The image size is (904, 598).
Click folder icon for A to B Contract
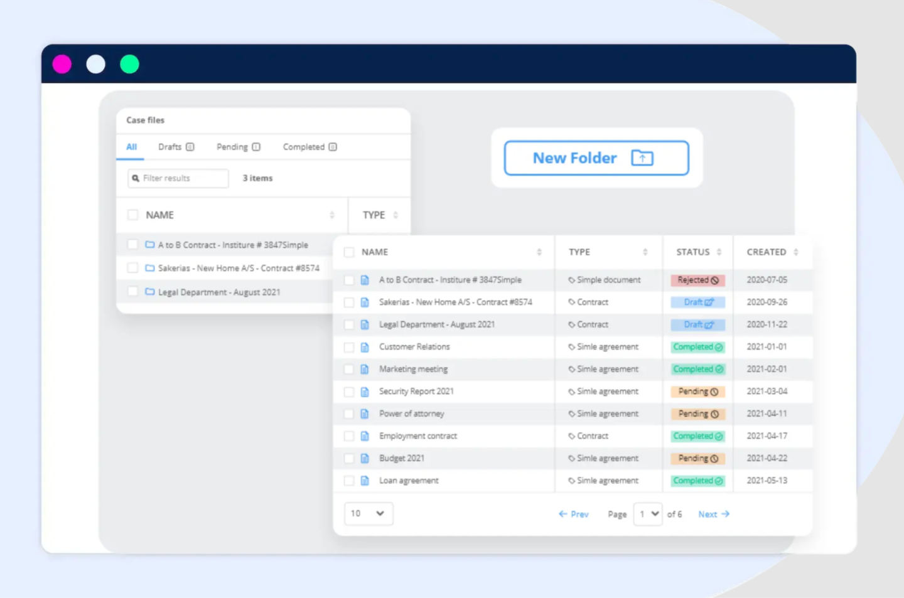click(x=150, y=245)
